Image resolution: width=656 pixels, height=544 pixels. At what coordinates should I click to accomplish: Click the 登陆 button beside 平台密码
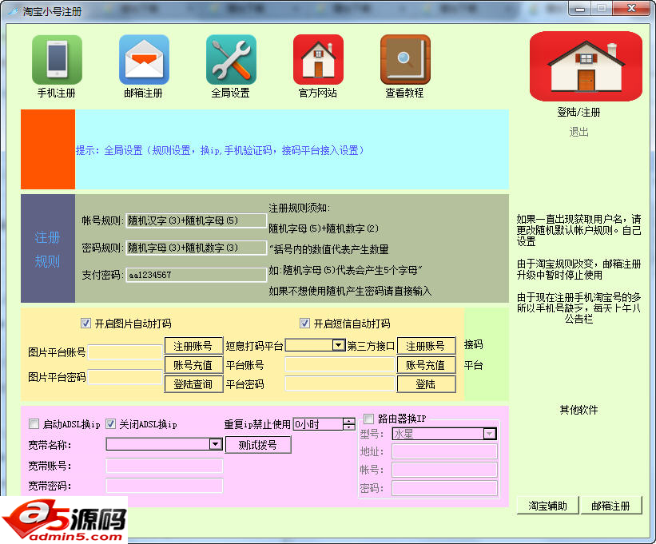426,384
